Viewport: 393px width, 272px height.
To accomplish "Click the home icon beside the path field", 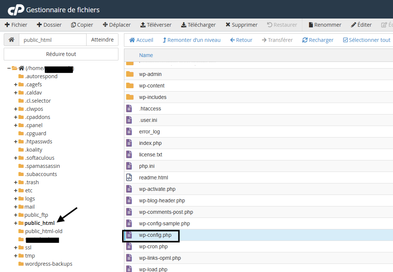I will (x=11, y=40).
